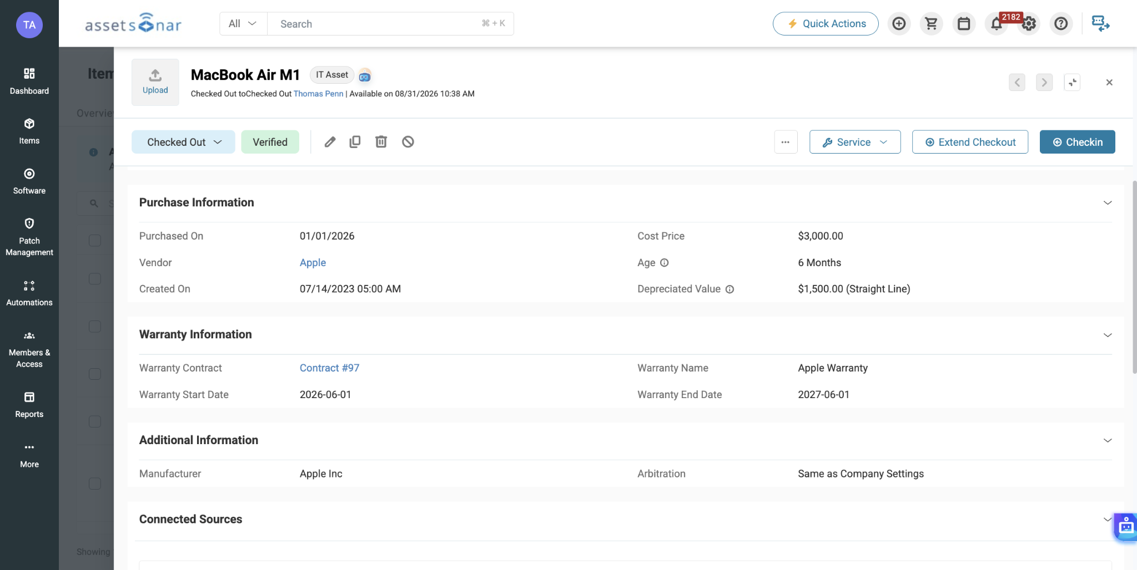1137x570 pixels.
Task: Select the Apple Warranty name value
Action: tap(833, 368)
